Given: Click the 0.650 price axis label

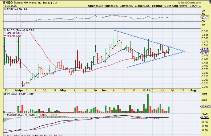Looking at the screenshot, I should coord(205,31).
